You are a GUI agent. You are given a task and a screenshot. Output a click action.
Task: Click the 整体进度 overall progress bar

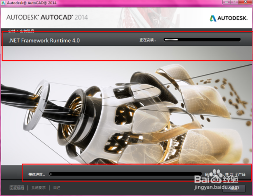click(125, 174)
